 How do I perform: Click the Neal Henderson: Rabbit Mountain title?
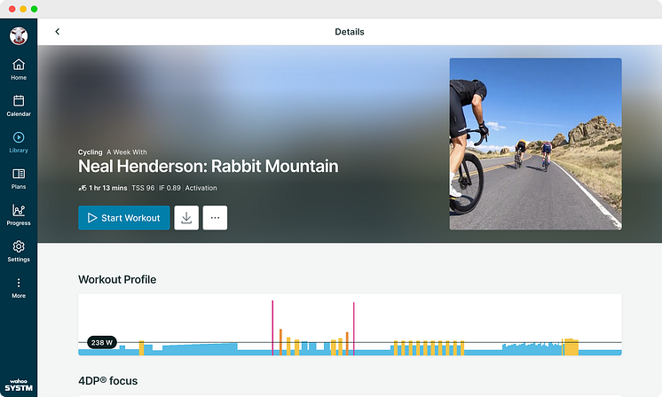[x=208, y=166]
